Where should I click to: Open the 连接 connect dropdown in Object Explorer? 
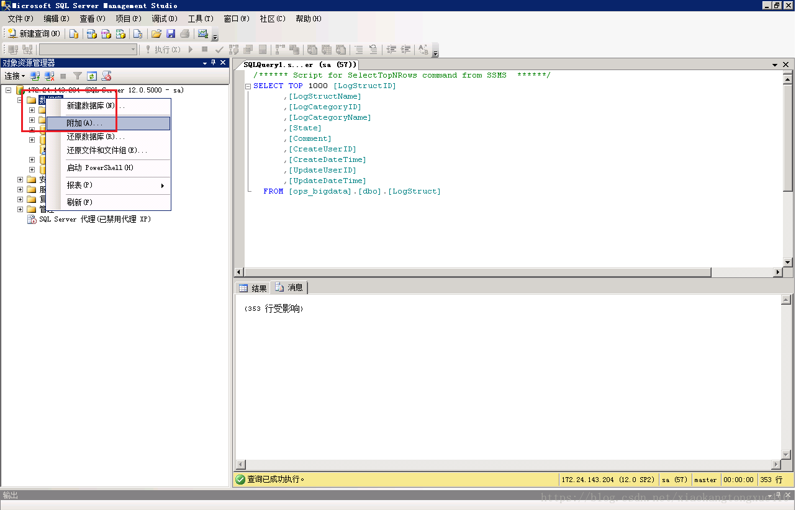14,76
